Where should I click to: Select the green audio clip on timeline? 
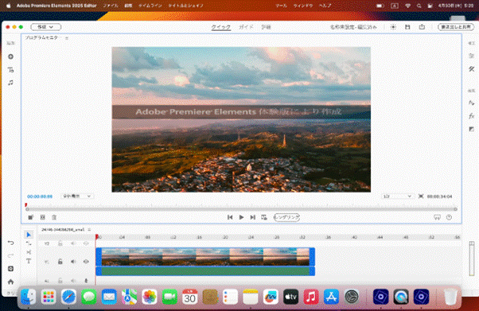click(205, 271)
